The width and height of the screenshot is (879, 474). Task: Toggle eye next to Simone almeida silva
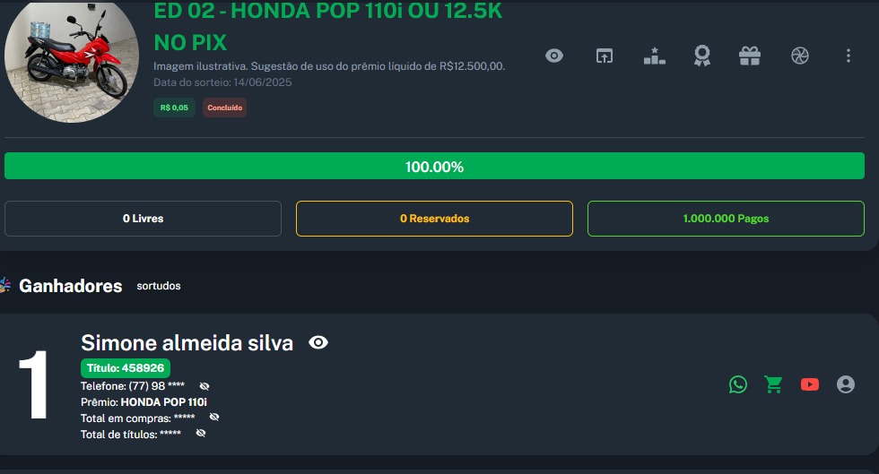click(x=318, y=342)
